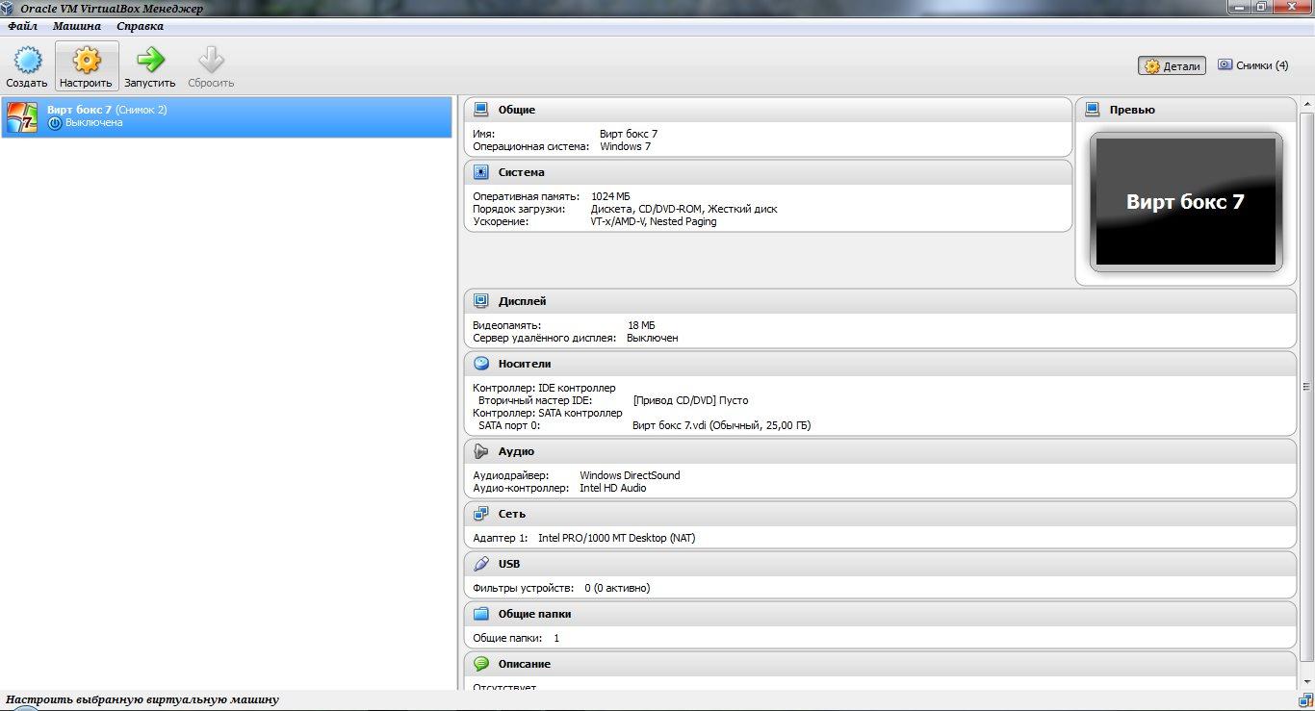1315x711 pixels.
Task: Click the Превью monitor icon
Action: 1093,110
